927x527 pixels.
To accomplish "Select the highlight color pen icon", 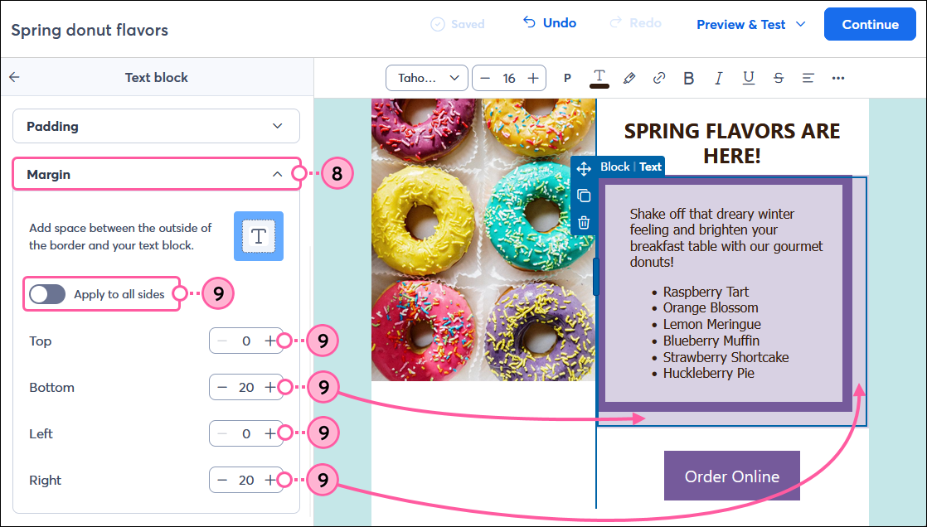I will click(629, 78).
